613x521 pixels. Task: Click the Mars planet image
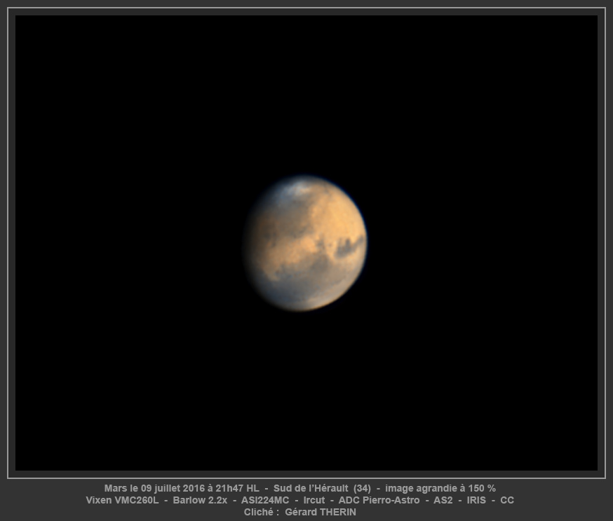pyautogui.click(x=305, y=243)
